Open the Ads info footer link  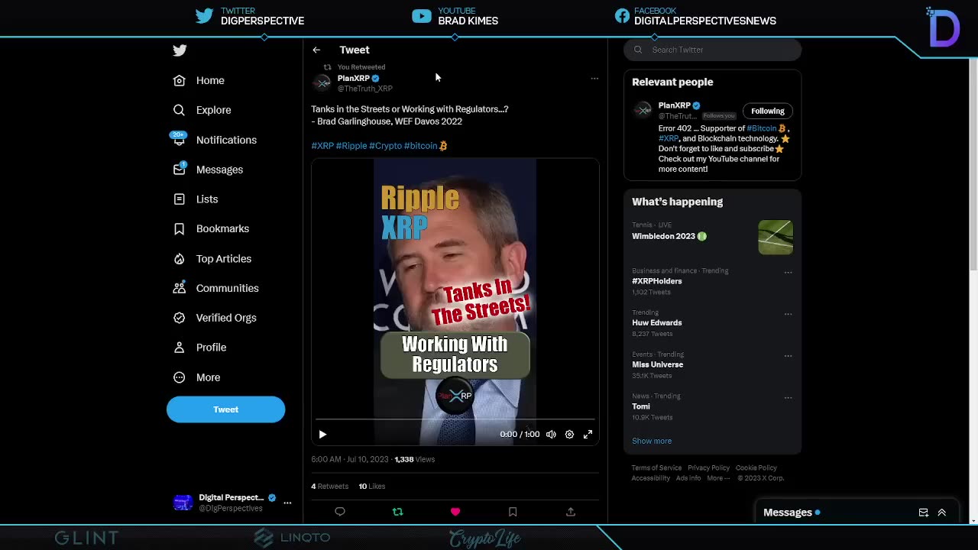[x=688, y=478]
